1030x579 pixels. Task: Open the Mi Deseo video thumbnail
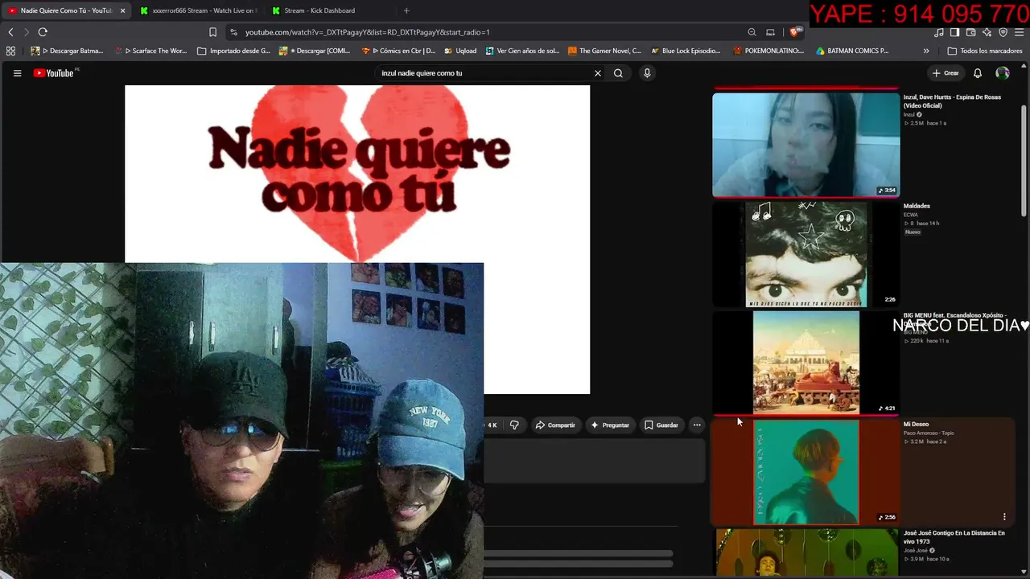click(805, 472)
